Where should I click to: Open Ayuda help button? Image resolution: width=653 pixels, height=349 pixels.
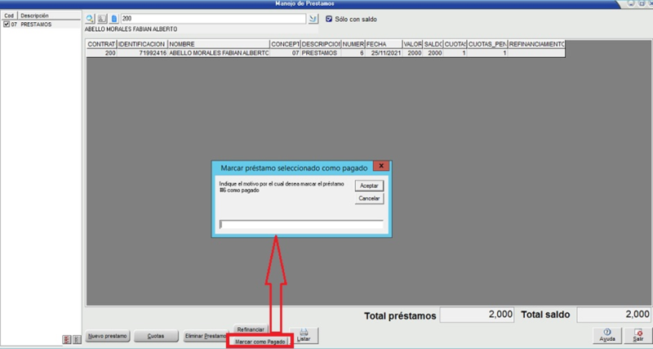[607, 335]
